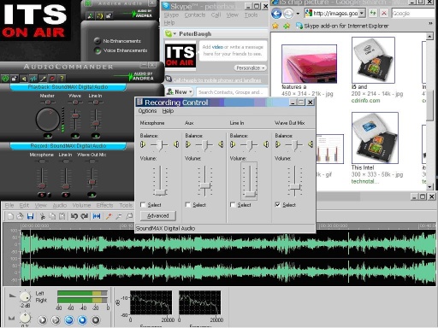Uncheck Select under Wave Out Mix
This screenshot has width=438, height=328.
click(277, 204)
